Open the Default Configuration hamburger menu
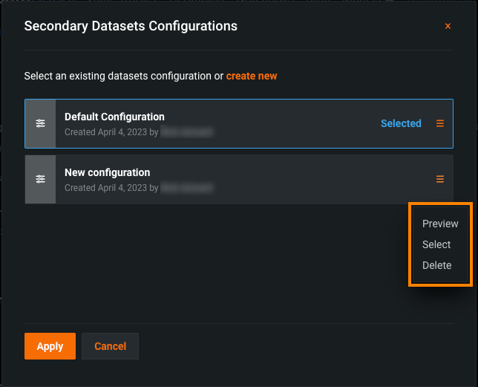Screen dimensions: 478x387 pos(440,123)
